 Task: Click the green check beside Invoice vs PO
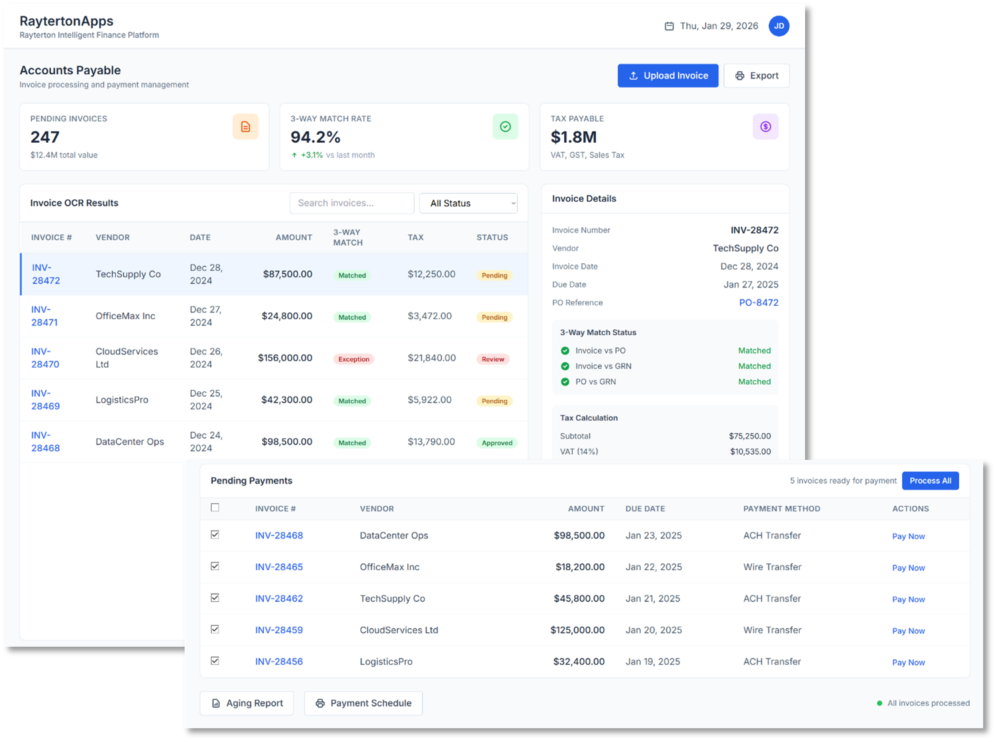tap(565, 350)
